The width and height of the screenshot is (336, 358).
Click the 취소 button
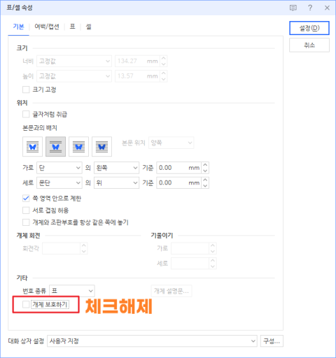pos(309,45)
